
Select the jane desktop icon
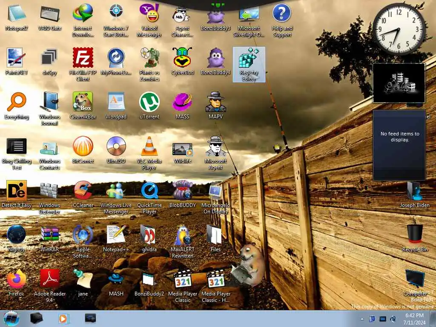[83, 283]
